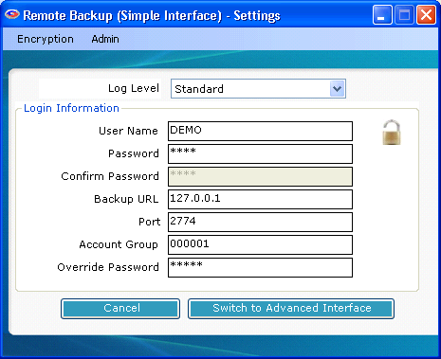Click the Override Password label
441x359 pixels.
(x=108, y=267)
